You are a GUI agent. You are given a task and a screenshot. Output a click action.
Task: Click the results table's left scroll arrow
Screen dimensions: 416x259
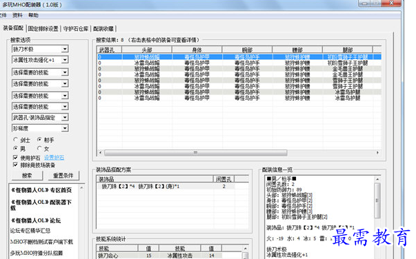tap(100, 152)
